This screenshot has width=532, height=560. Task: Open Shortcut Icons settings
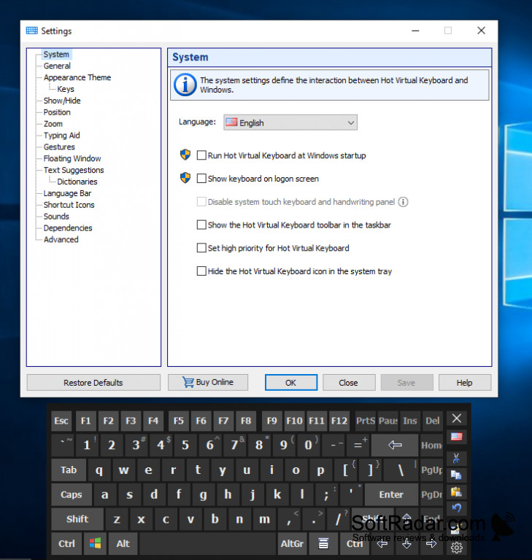(x=69, y=205)
